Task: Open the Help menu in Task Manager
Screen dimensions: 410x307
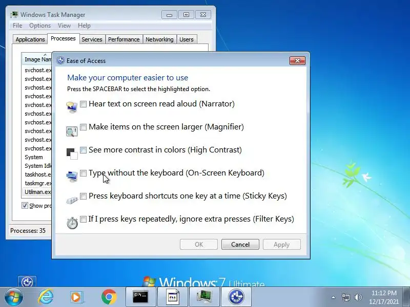Action: pyautogui.click(x=84, y=26)
